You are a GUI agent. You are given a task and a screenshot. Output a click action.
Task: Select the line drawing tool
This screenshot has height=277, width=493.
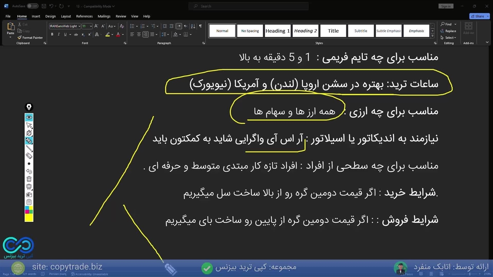point(29,148)
